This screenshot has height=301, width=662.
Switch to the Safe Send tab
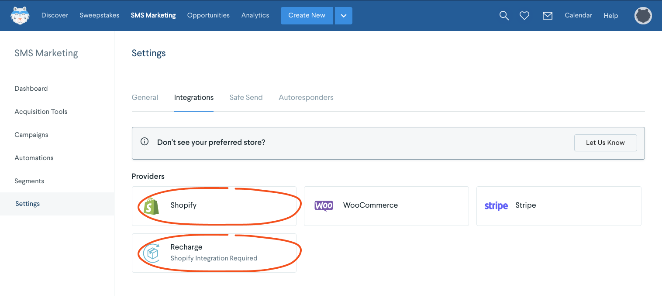click(246, 98)
